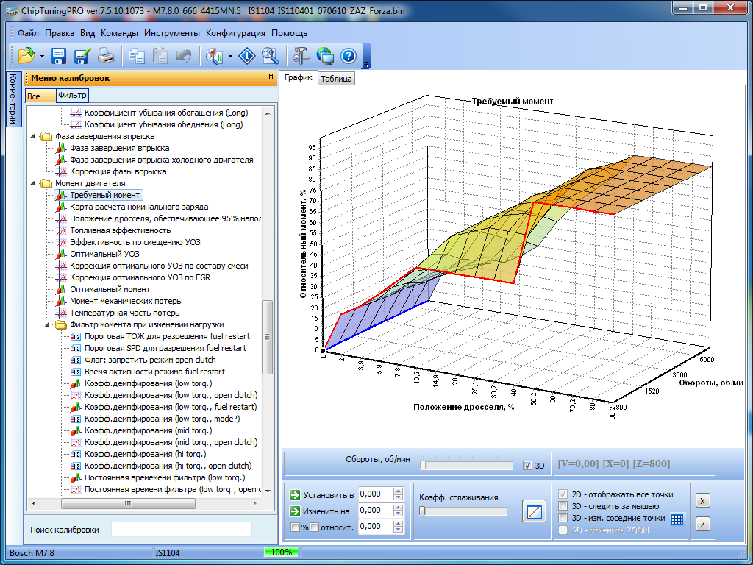This screenshot has width=753, height=565.
Task: Click the 'Поиск калибровки' search field
Action: point(181,530)
